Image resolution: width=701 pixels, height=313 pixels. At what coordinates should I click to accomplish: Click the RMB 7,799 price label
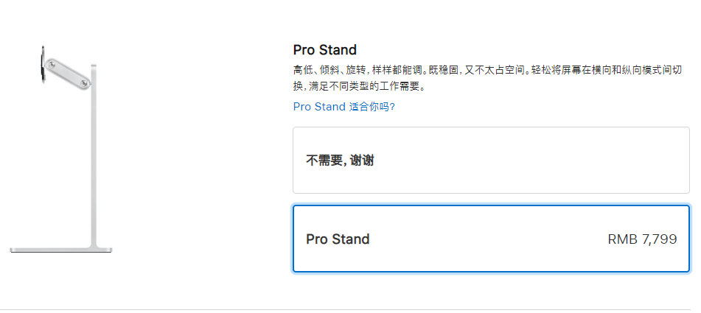click(x=642, y=239)
